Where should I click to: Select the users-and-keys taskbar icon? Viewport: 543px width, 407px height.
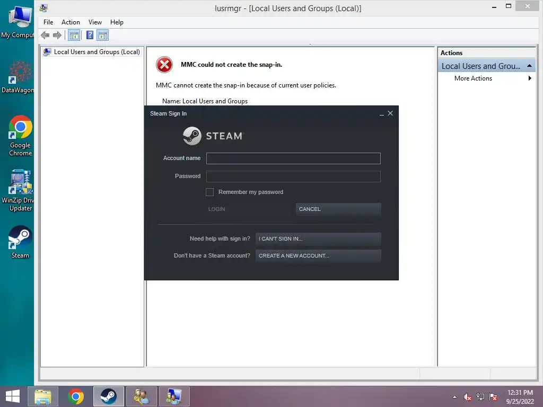[141, 396]
